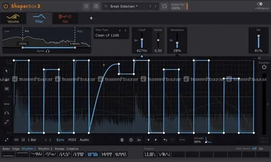Image resolution: width=271 pixels, height=162 pixels.
Task: Load the first Custom wave slot
Action: point(150,154)
